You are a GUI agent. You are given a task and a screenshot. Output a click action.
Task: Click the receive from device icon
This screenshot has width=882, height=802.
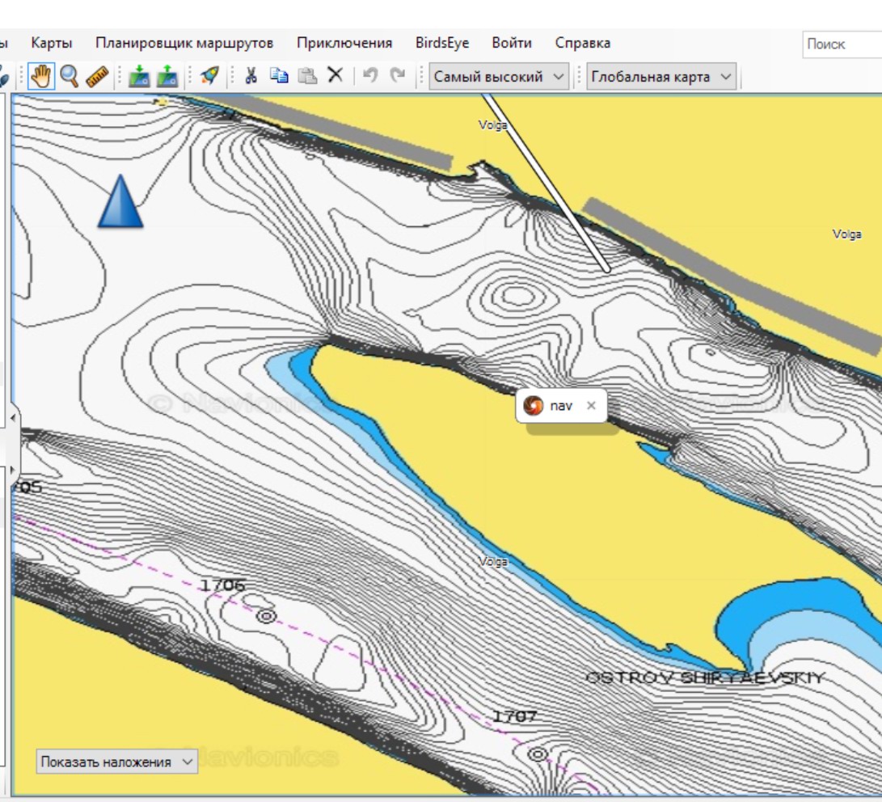point(140,77)
